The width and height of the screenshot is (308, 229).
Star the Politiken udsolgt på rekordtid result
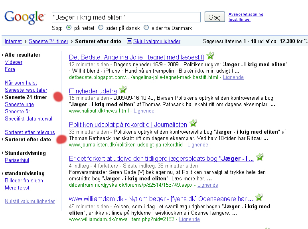193,123
